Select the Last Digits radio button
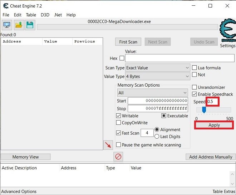 click(x=157, y=136)
